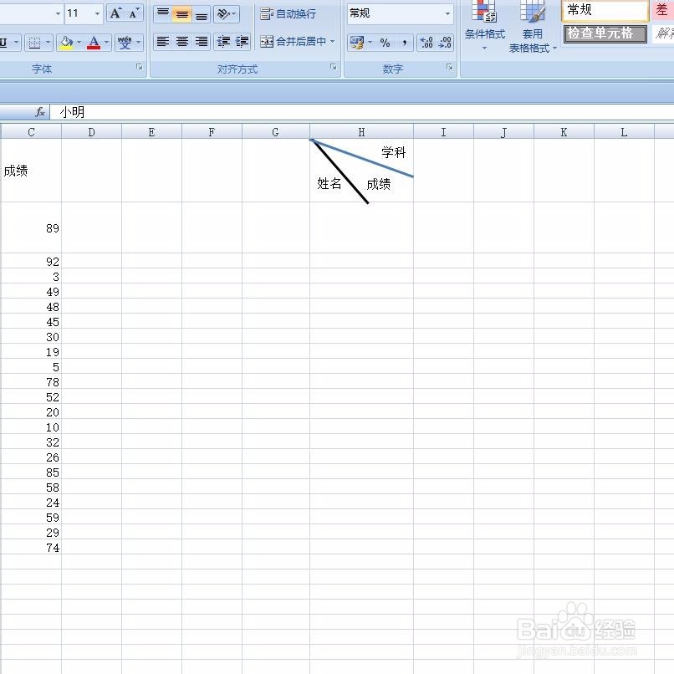Viewport: 674px width, 674px height.
Task: Click the Increase Font Size icon
Action: click(x=115, y=13)
